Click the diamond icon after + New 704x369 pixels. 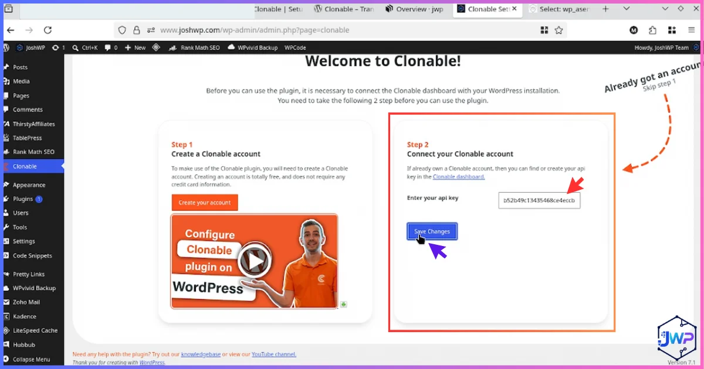(156, 47)
